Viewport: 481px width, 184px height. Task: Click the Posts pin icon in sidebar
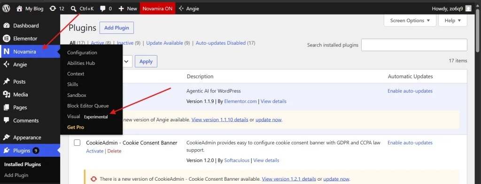tap(7, 81)
